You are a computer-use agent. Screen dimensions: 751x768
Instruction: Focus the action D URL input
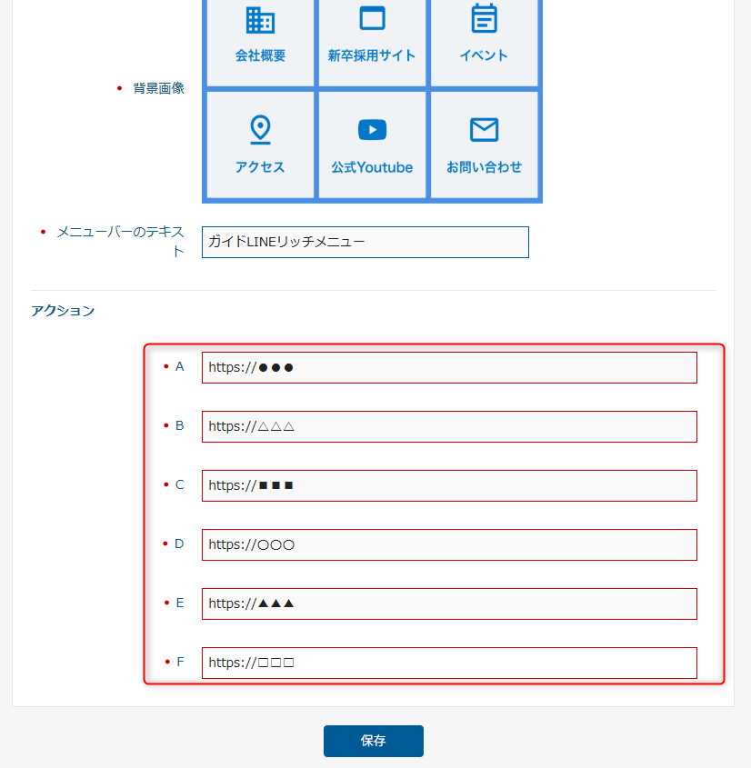(449, 544)
